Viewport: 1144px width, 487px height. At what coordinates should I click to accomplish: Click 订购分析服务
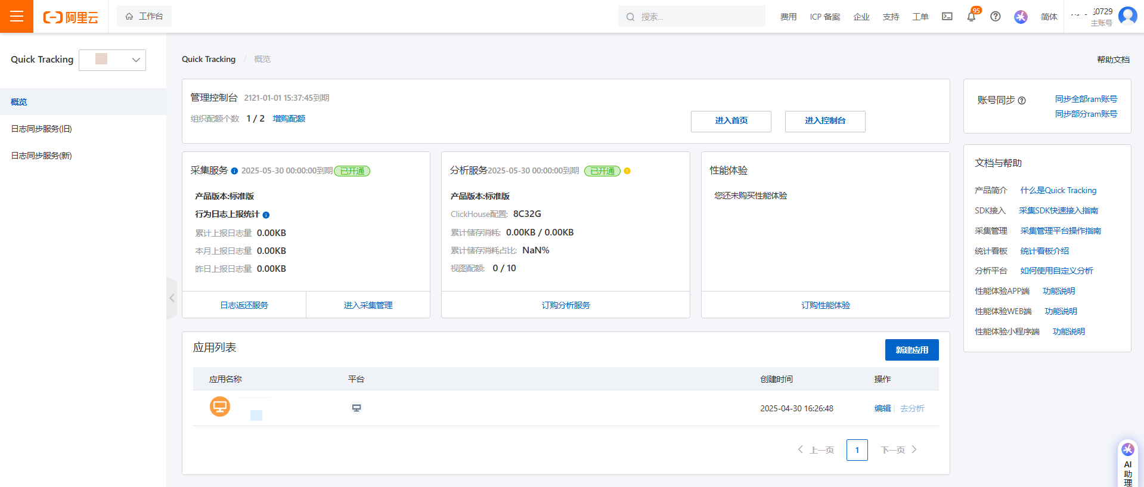pyautogui.click(x=566, y=305)
